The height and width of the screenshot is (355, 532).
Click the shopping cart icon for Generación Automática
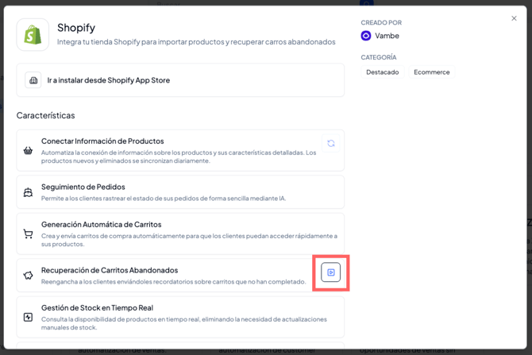tap(28, 234)
